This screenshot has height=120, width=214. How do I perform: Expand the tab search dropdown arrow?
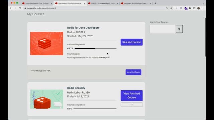(x=203, y=3)
